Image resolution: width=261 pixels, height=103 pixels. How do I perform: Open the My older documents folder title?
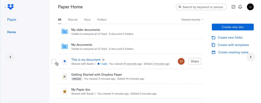pyautogui.click(x=86, y=30)
